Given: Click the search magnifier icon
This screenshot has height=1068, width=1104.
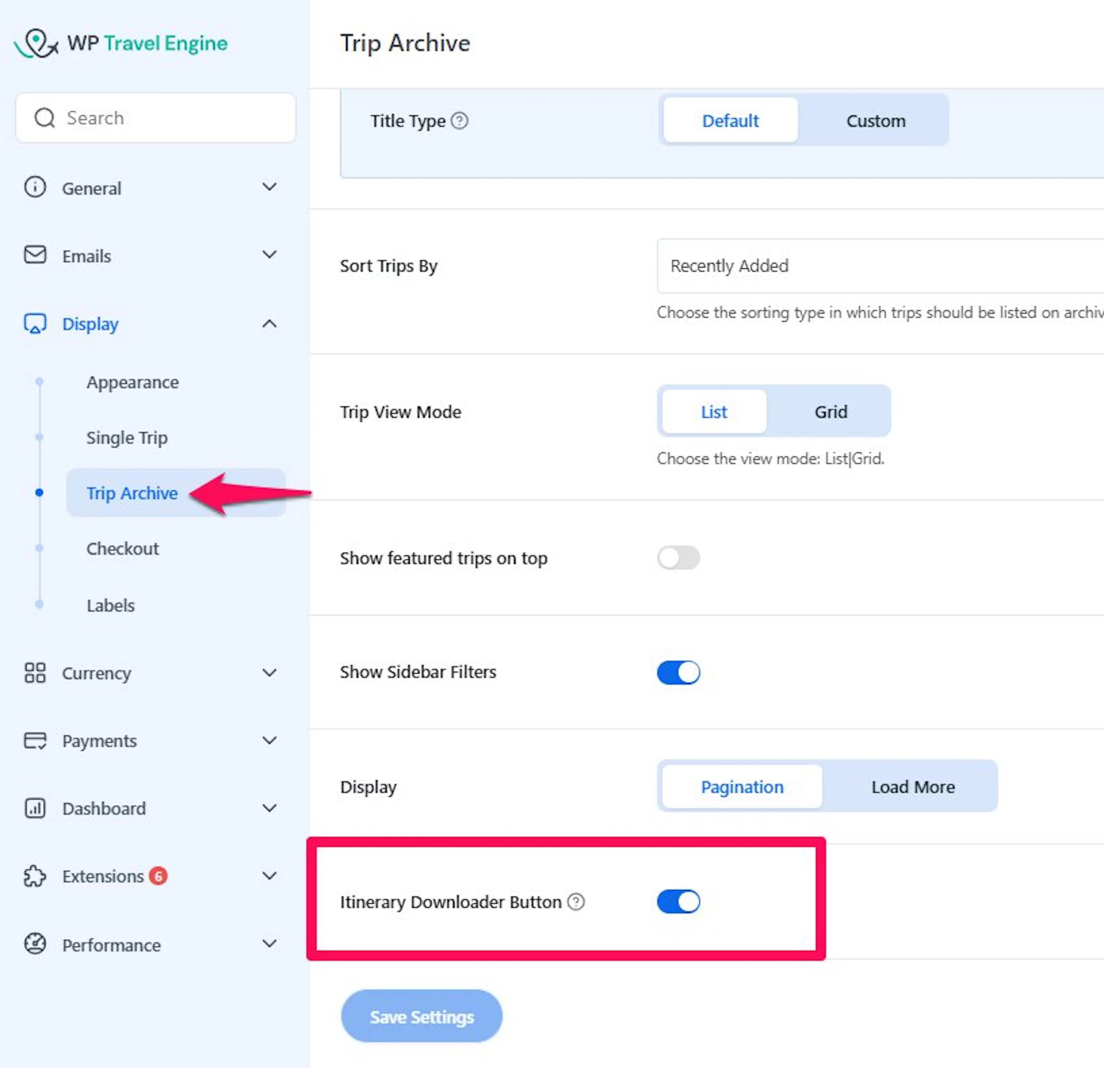Looking at the screenshot, I should (45, 118).
